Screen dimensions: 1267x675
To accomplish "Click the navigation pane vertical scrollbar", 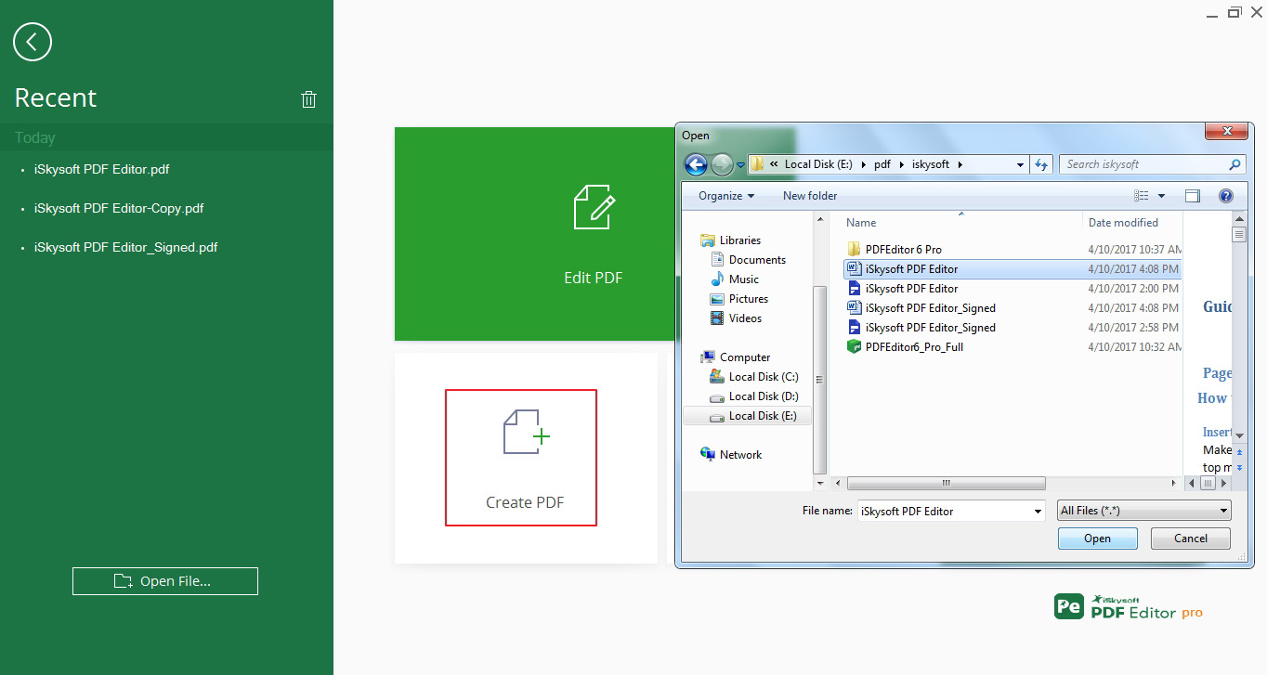I will click(819, 381).
